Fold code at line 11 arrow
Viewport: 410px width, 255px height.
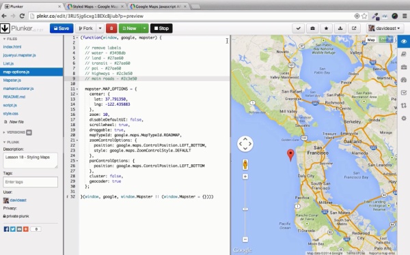tap(77, 89)
